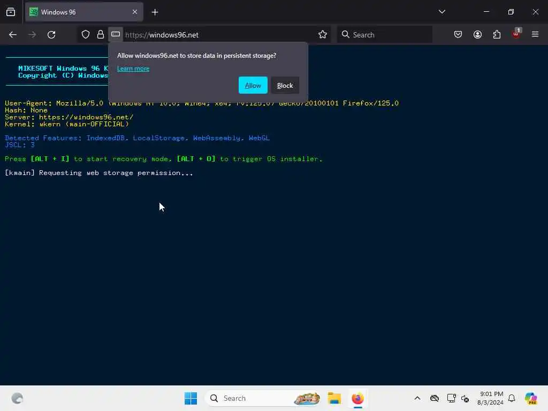Open Windows Start menu
This screenshot has height=411, width=548.
191,398
